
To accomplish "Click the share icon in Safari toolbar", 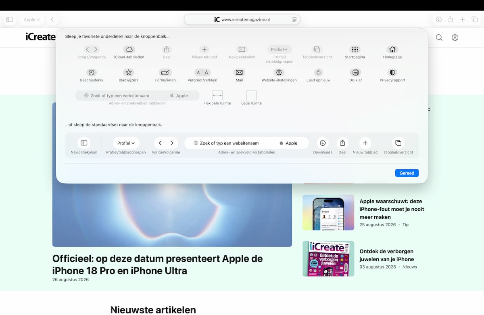I will (x=450, y=19).
